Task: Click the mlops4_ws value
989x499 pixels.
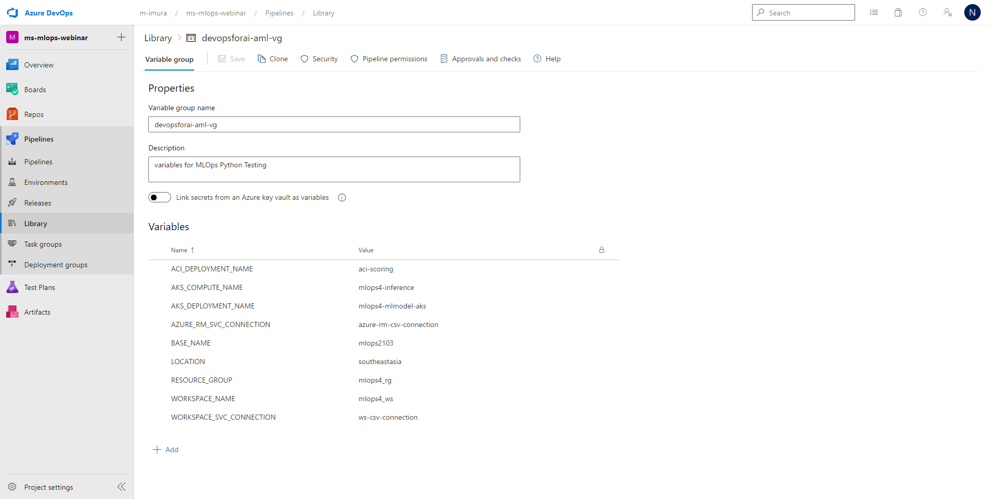Action: click(x=376, y=399)
